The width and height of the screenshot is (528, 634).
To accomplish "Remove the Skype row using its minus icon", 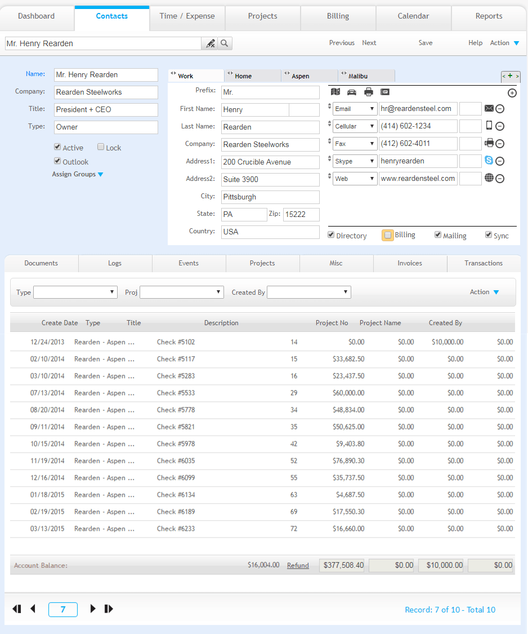I will pos(500,161).
